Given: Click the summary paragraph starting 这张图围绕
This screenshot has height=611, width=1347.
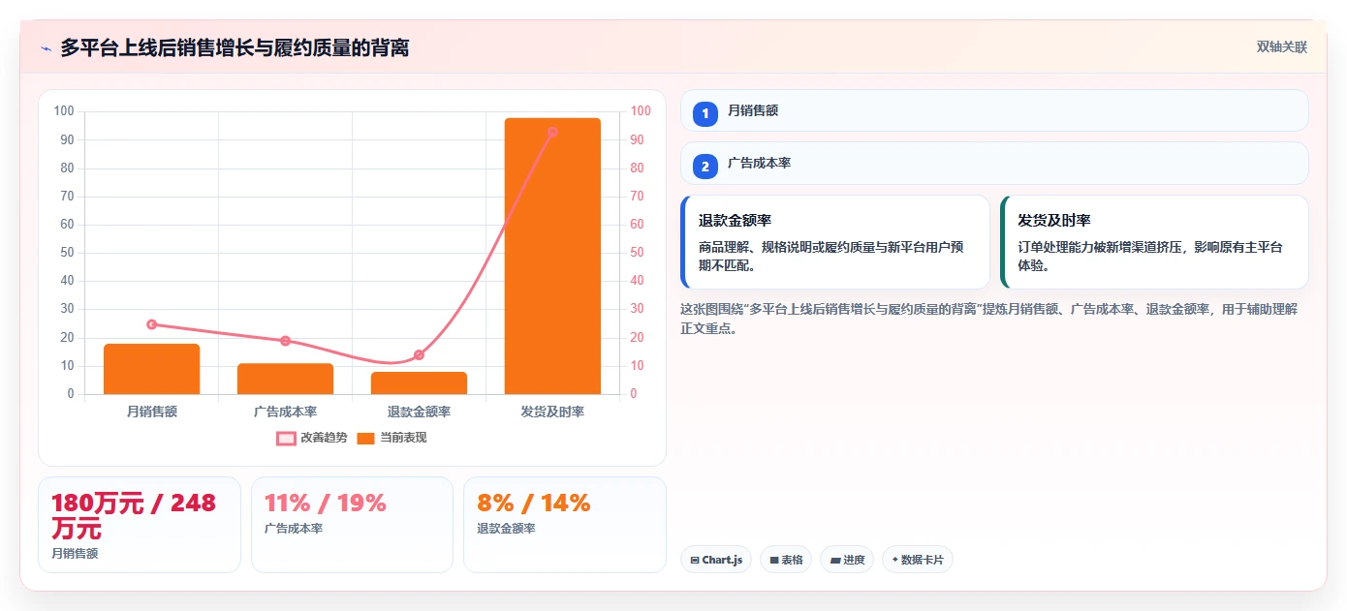Looking at the screenshot, I should tap(988, 319).
